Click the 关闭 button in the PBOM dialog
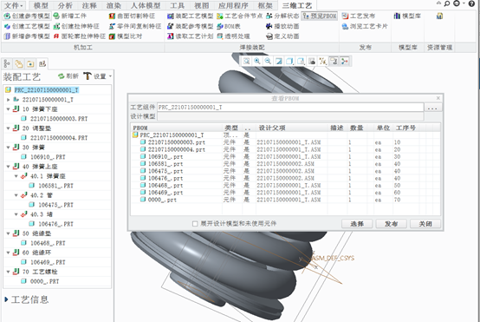Image resolution: width=480 pixels, height=322 pixels. click(x=425, y=224)
